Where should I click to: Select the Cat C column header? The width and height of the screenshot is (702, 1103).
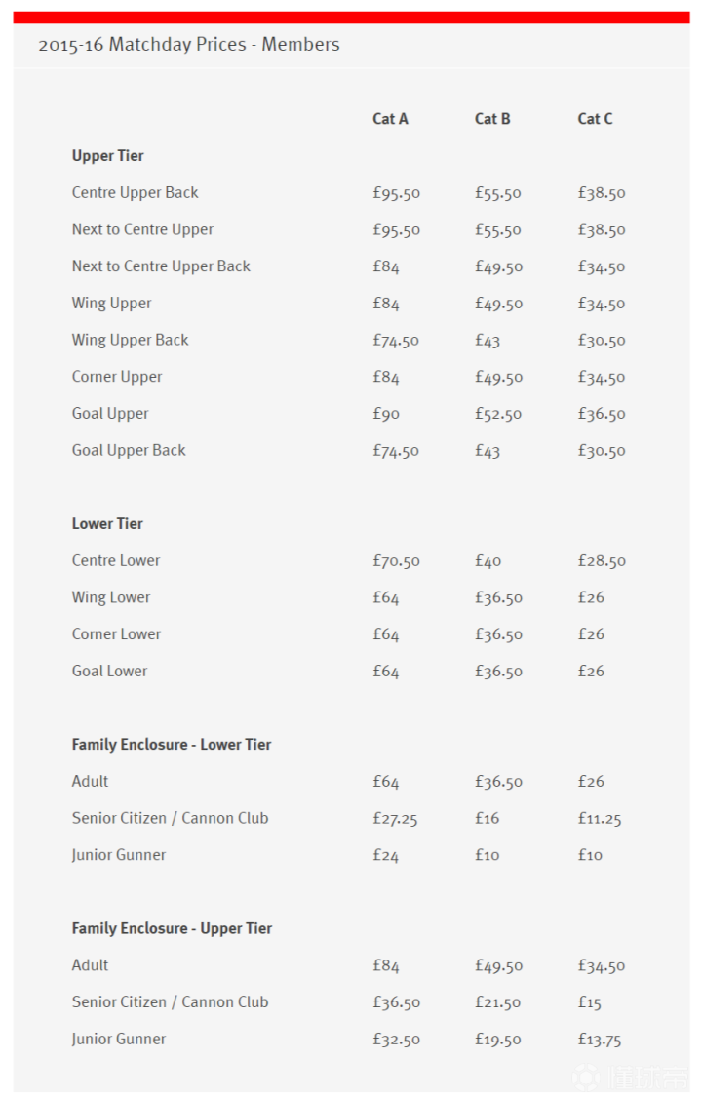[595, 119]
